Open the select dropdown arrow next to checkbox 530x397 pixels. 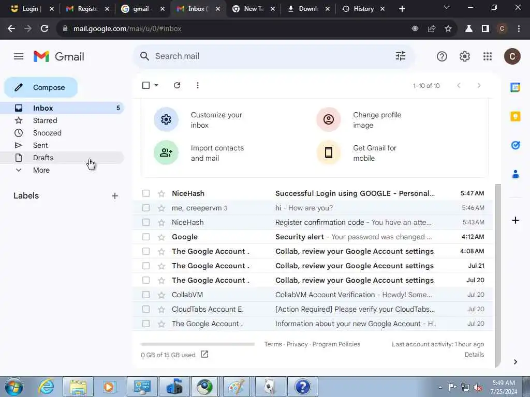click(156, 85)
